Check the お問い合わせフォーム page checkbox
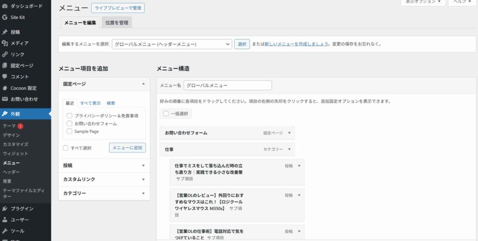Viewport: 478px width, 241px height. tap(70, 124)
